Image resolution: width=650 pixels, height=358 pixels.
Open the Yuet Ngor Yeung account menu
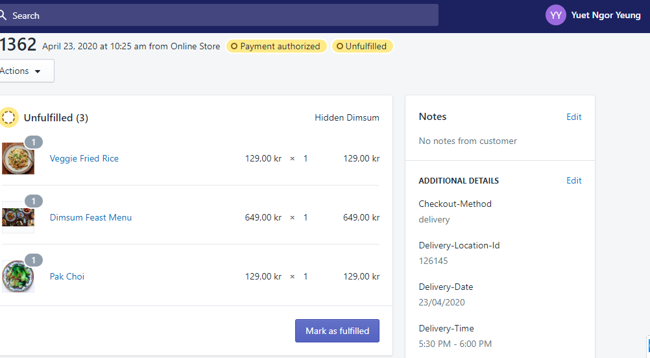coord(605,16)
